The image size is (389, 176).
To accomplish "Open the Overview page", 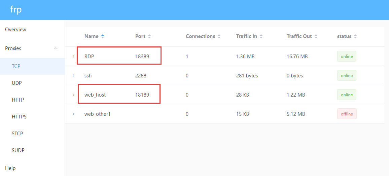I will point(15,30).
